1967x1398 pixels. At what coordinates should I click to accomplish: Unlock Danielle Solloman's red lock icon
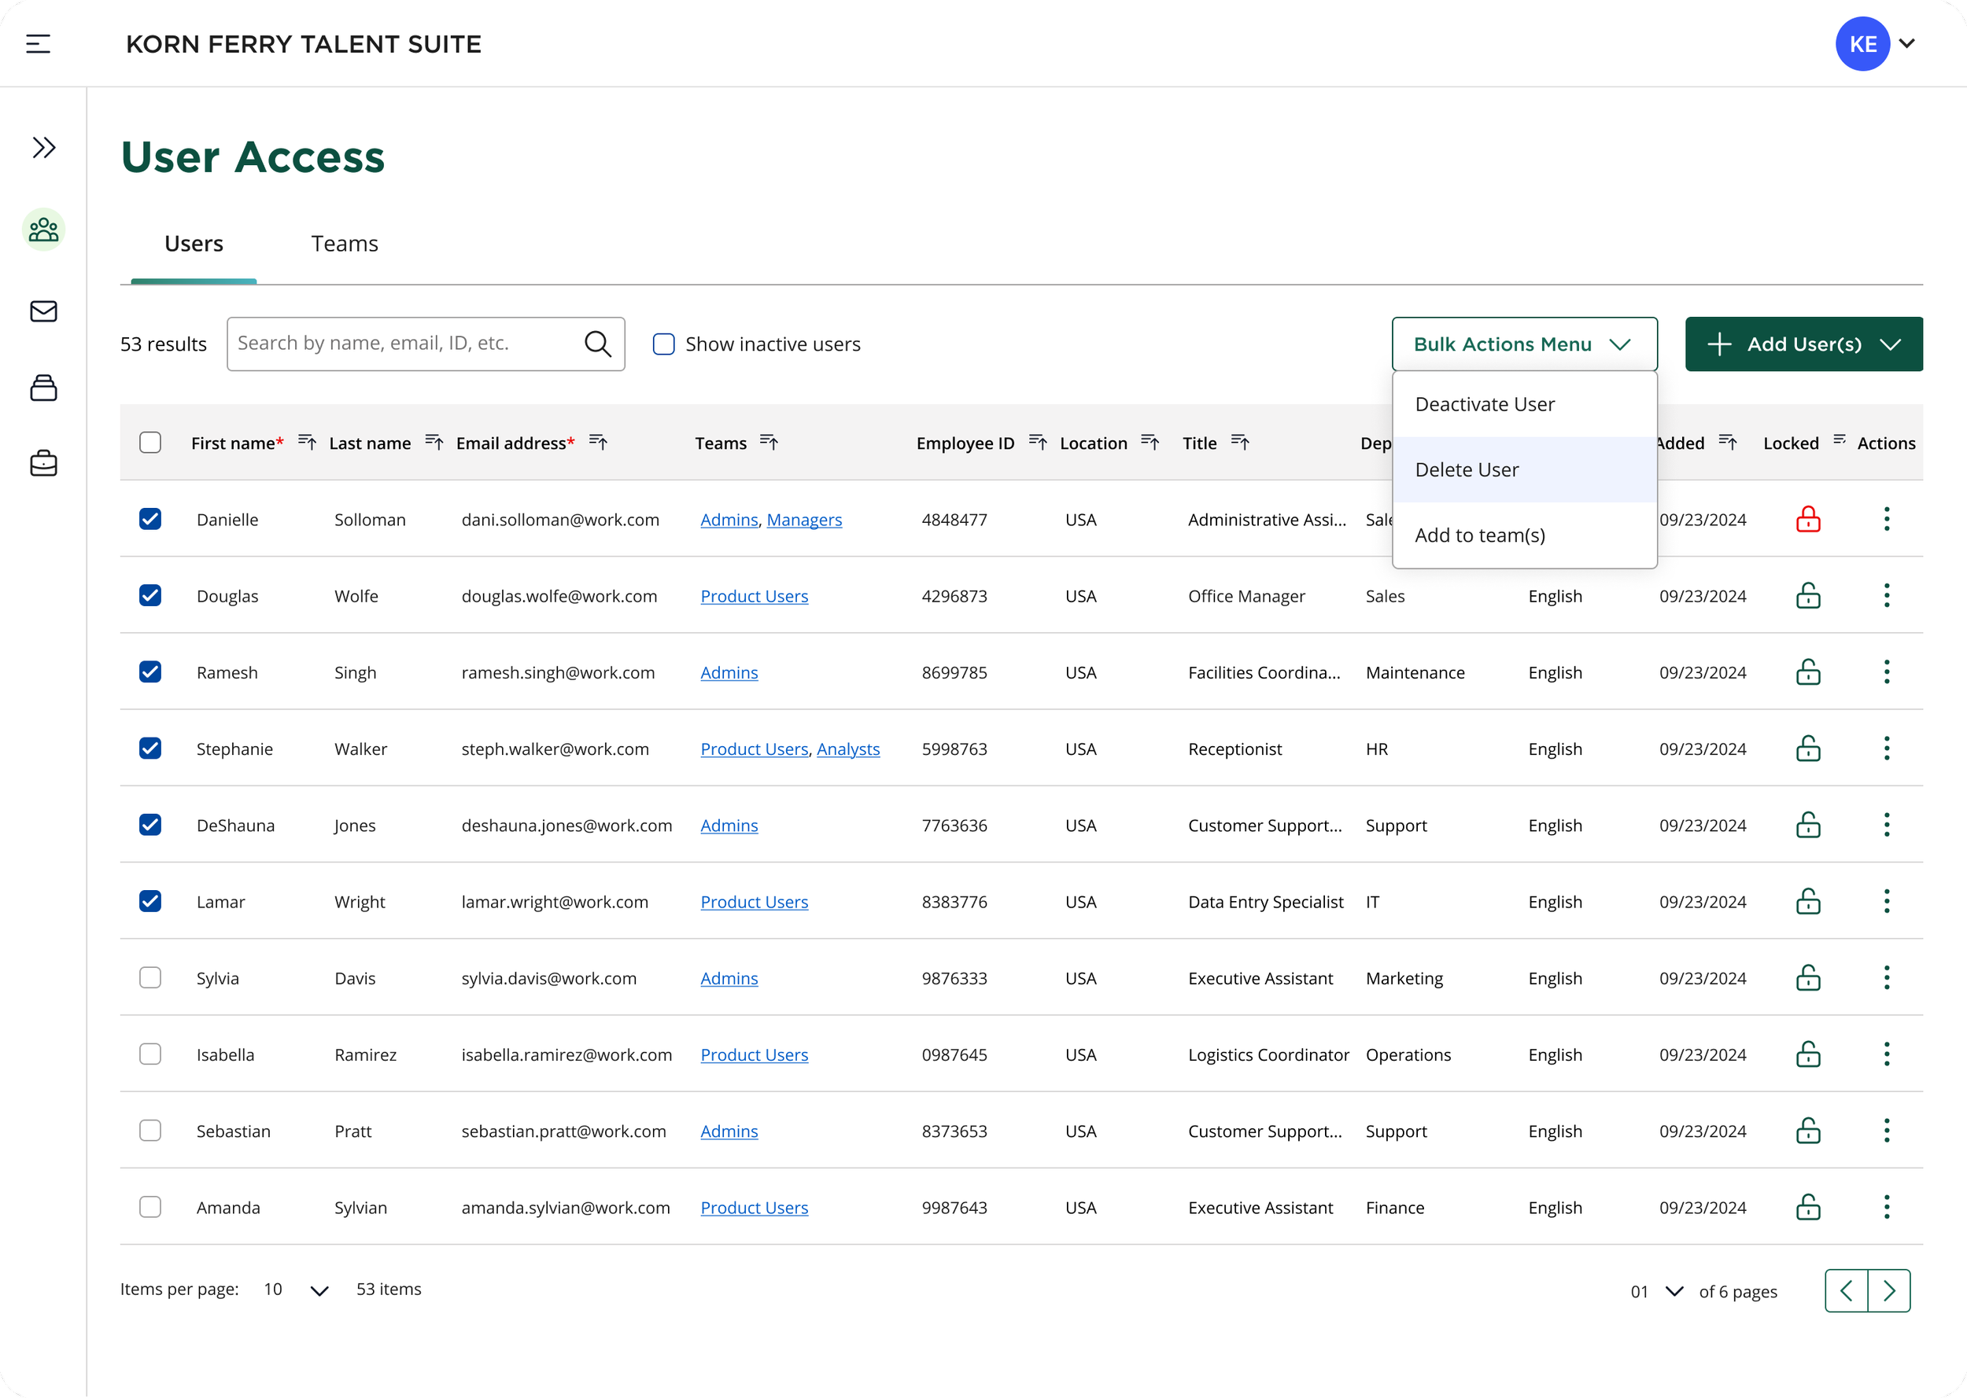[1809, 518]
